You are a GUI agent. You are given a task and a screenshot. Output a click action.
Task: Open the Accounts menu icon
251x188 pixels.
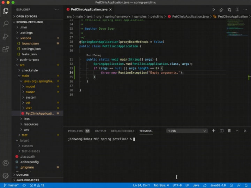pyautogui.click(x=6, y=163)
